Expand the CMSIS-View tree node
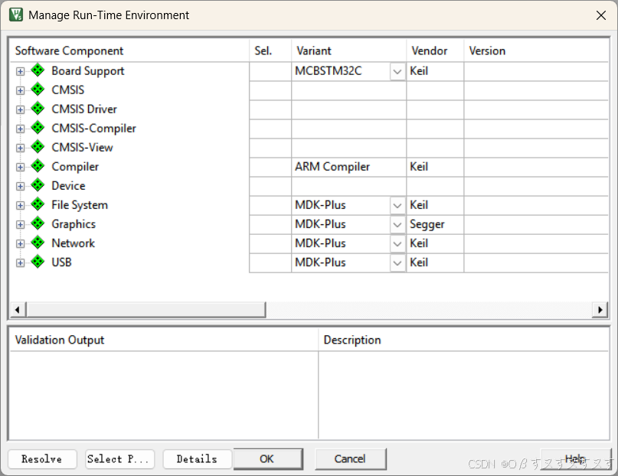The height and width of the screenshot is (476, 618). (x=19, y=147)
